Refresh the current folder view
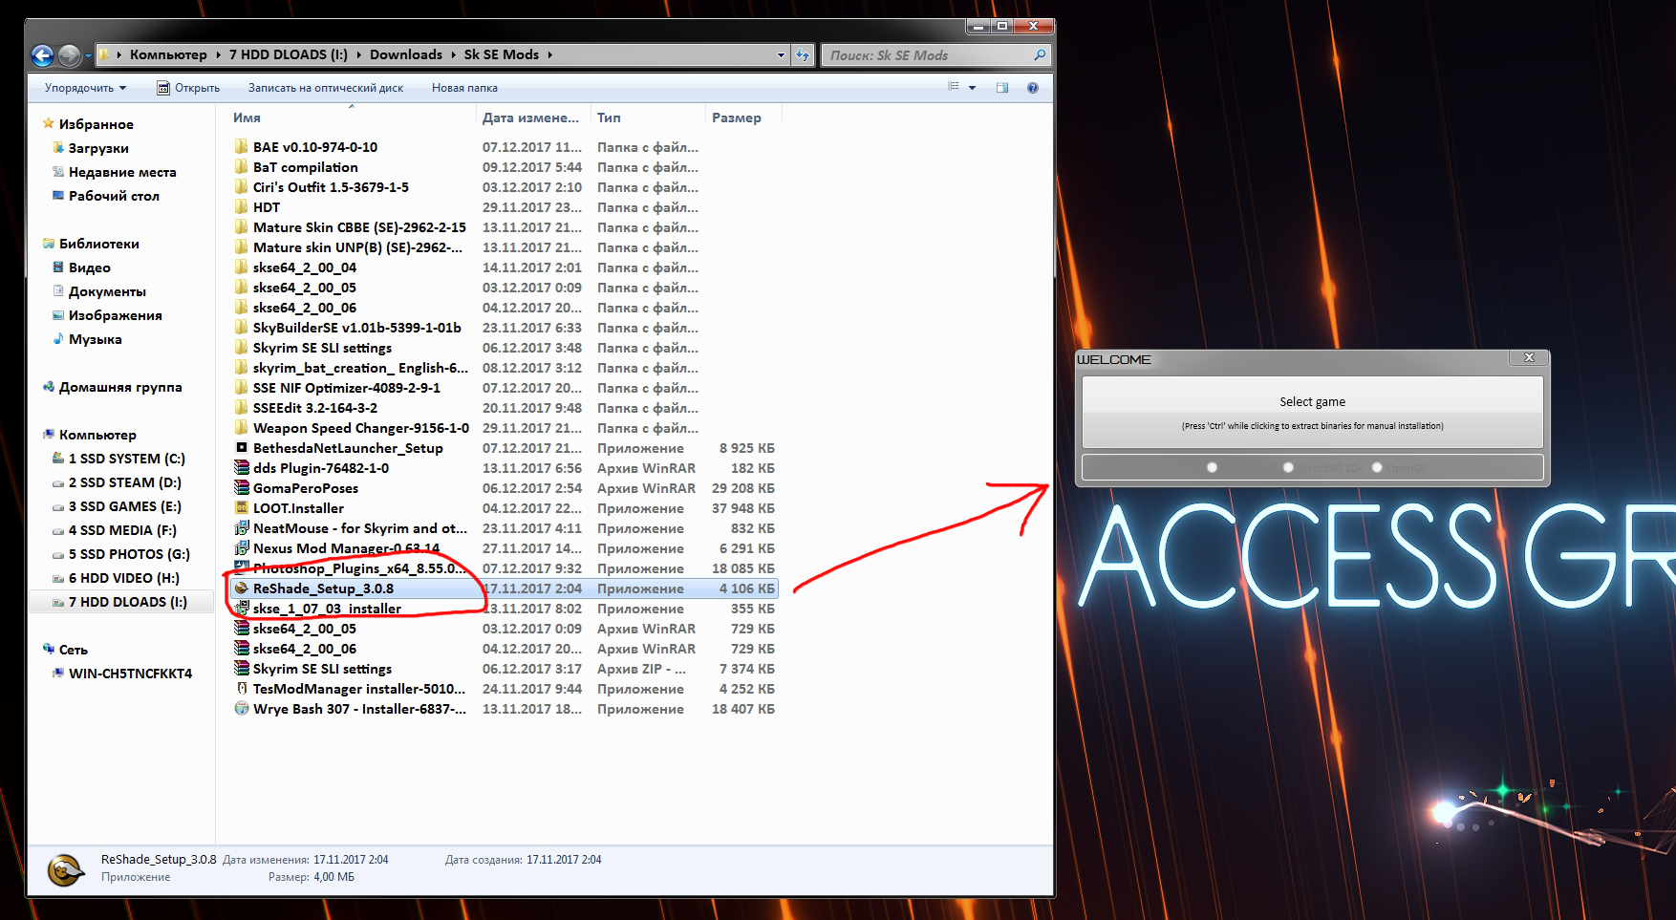The image size is (1676, 920). (x=803, y=55)
